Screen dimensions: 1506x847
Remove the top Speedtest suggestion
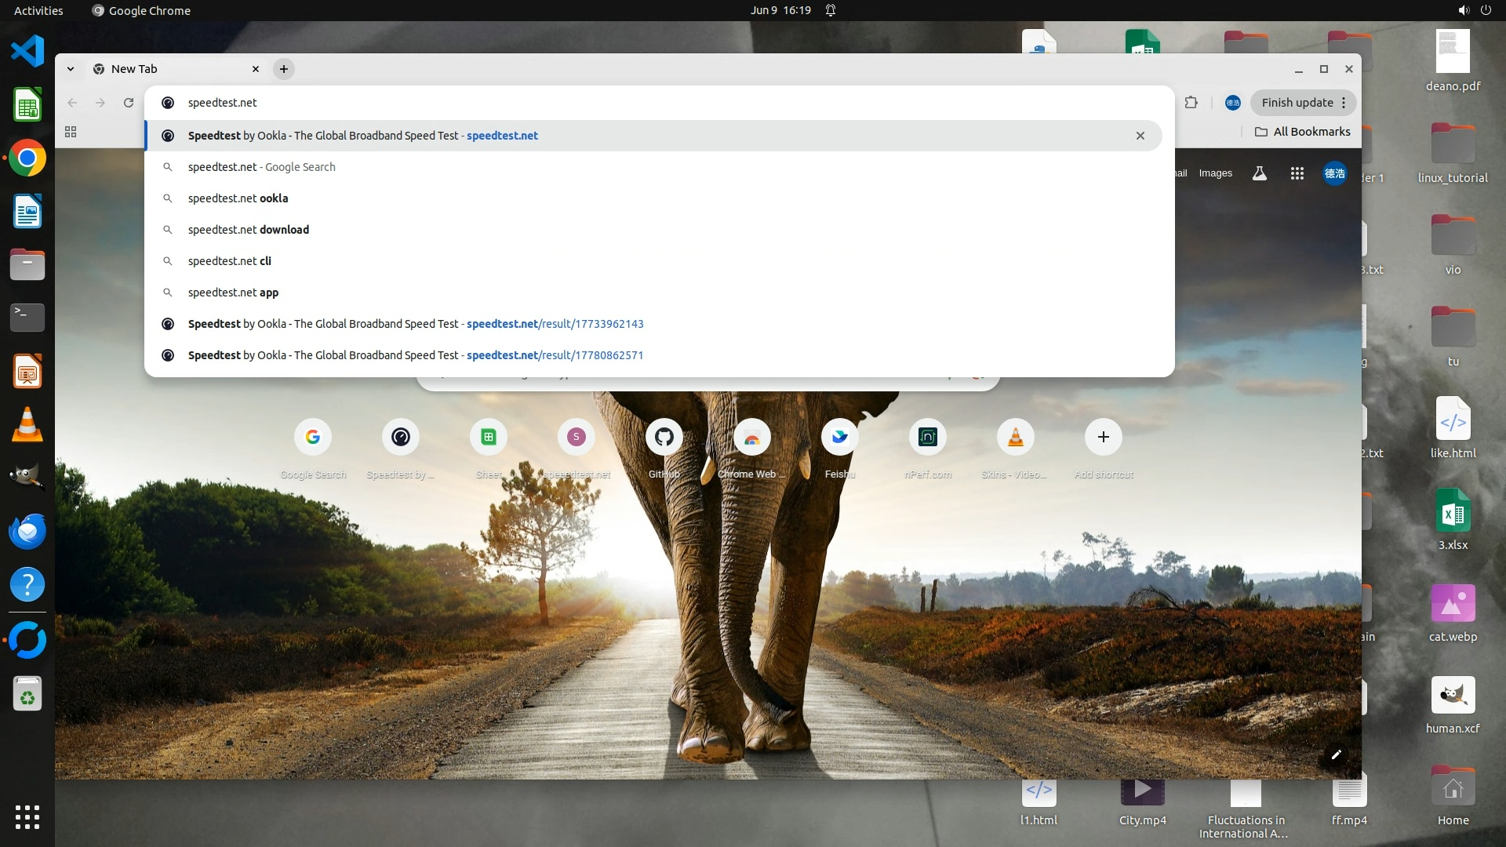point(1140,136)
